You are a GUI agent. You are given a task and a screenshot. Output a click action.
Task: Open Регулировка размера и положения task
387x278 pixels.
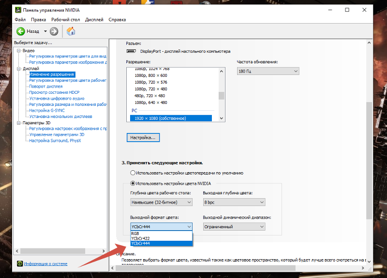68,104
